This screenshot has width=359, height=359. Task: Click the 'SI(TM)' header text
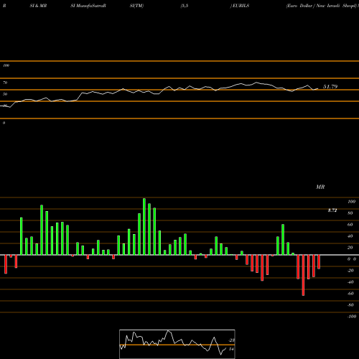(136, 6)
